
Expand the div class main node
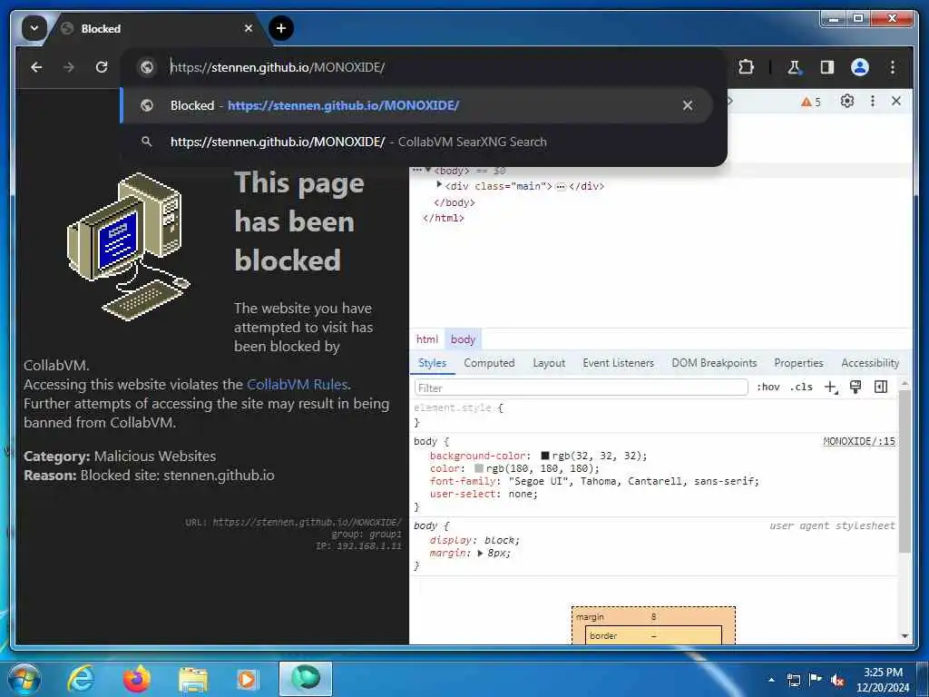[x=439, y=185]
